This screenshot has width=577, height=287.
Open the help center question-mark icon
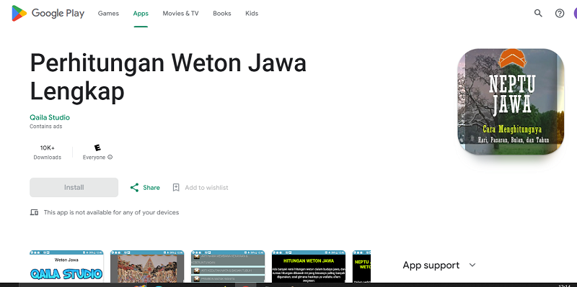pyautogui.click(x=560, y=14)
